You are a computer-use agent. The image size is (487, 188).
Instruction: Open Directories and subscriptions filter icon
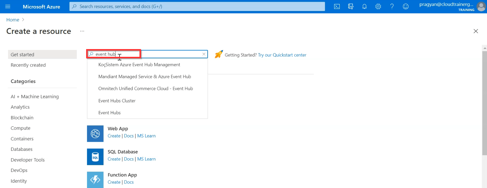coord(350,7)
